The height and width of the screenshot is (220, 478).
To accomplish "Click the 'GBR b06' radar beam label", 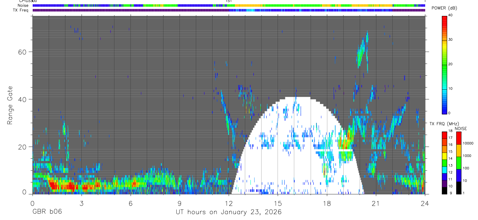I will point(47,212).
